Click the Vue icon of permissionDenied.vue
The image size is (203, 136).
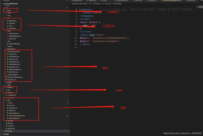point(7,77)
